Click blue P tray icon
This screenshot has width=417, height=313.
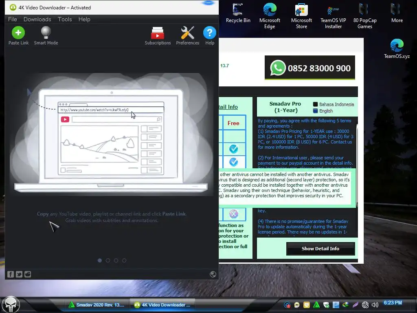[x=336, y=305]
